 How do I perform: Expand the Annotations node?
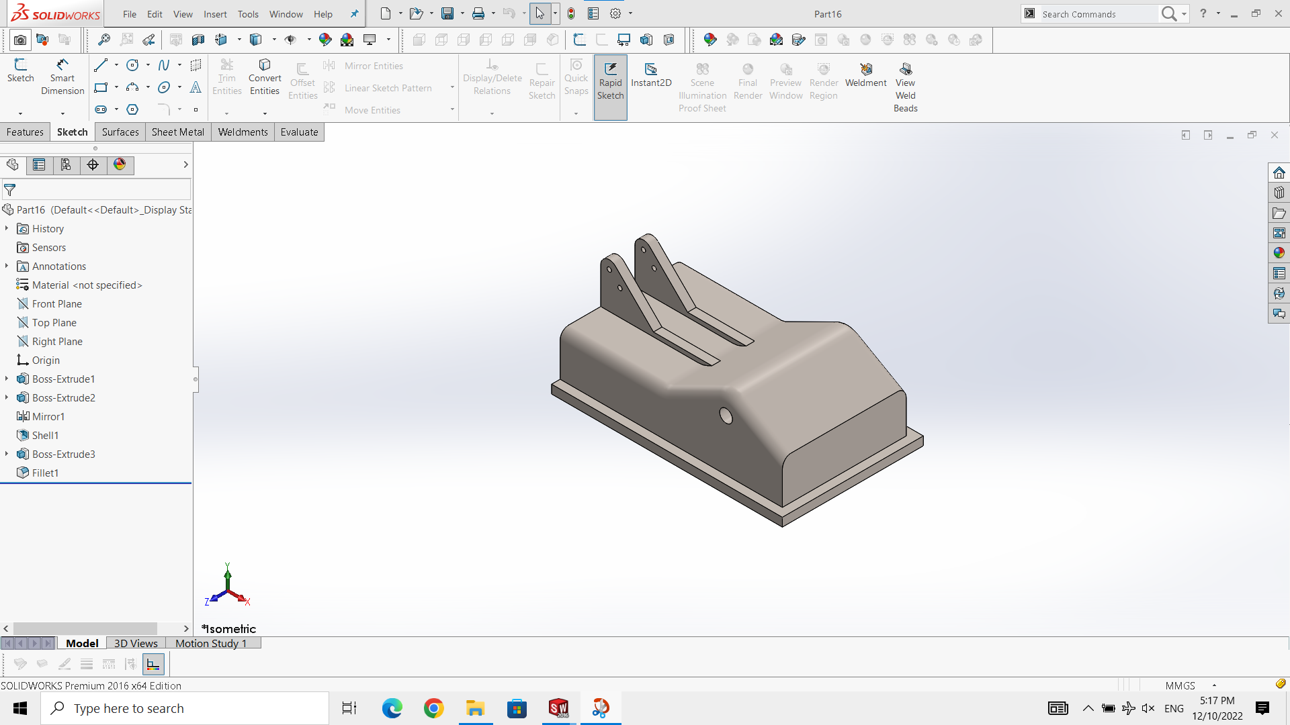tap(7, 267)
